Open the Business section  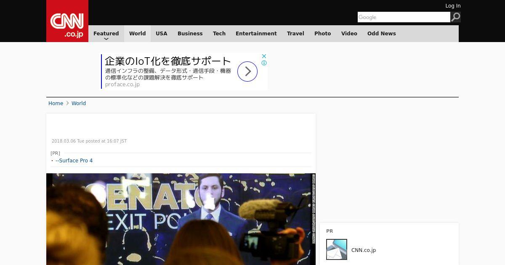[x=190, y=34]
